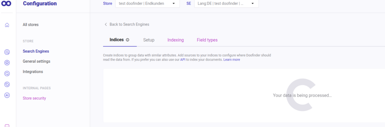Expand the Store dropdown selector
This screenshot has height=127, width=385.
147,4
